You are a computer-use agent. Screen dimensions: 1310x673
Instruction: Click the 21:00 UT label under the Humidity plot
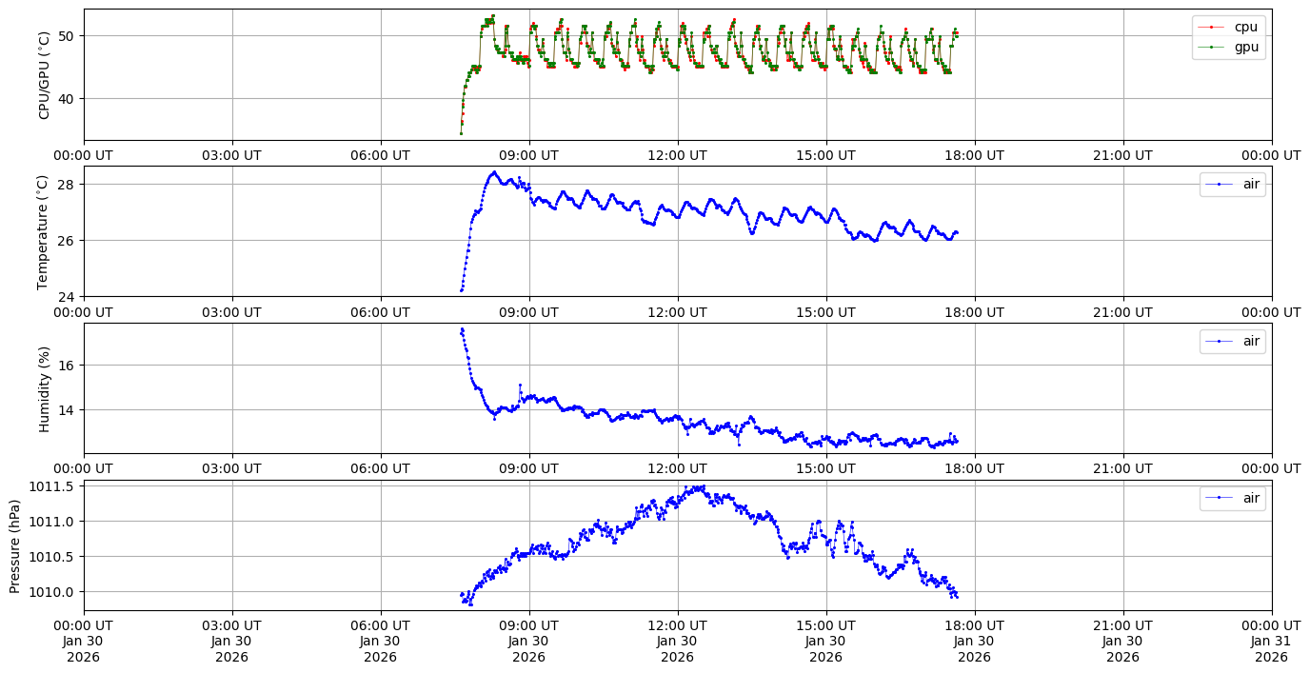click(1122, 468)
